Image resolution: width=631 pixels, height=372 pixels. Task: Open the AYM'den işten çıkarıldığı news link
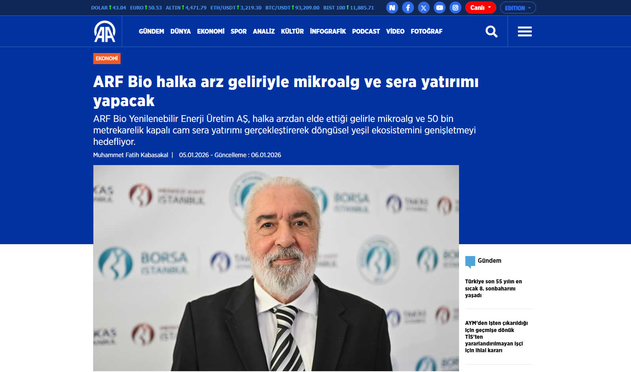(496, 337)
